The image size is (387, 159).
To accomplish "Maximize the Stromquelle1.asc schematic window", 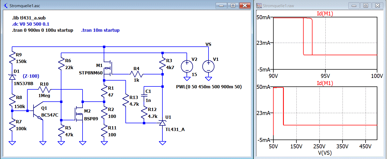I will click(233, 5).
